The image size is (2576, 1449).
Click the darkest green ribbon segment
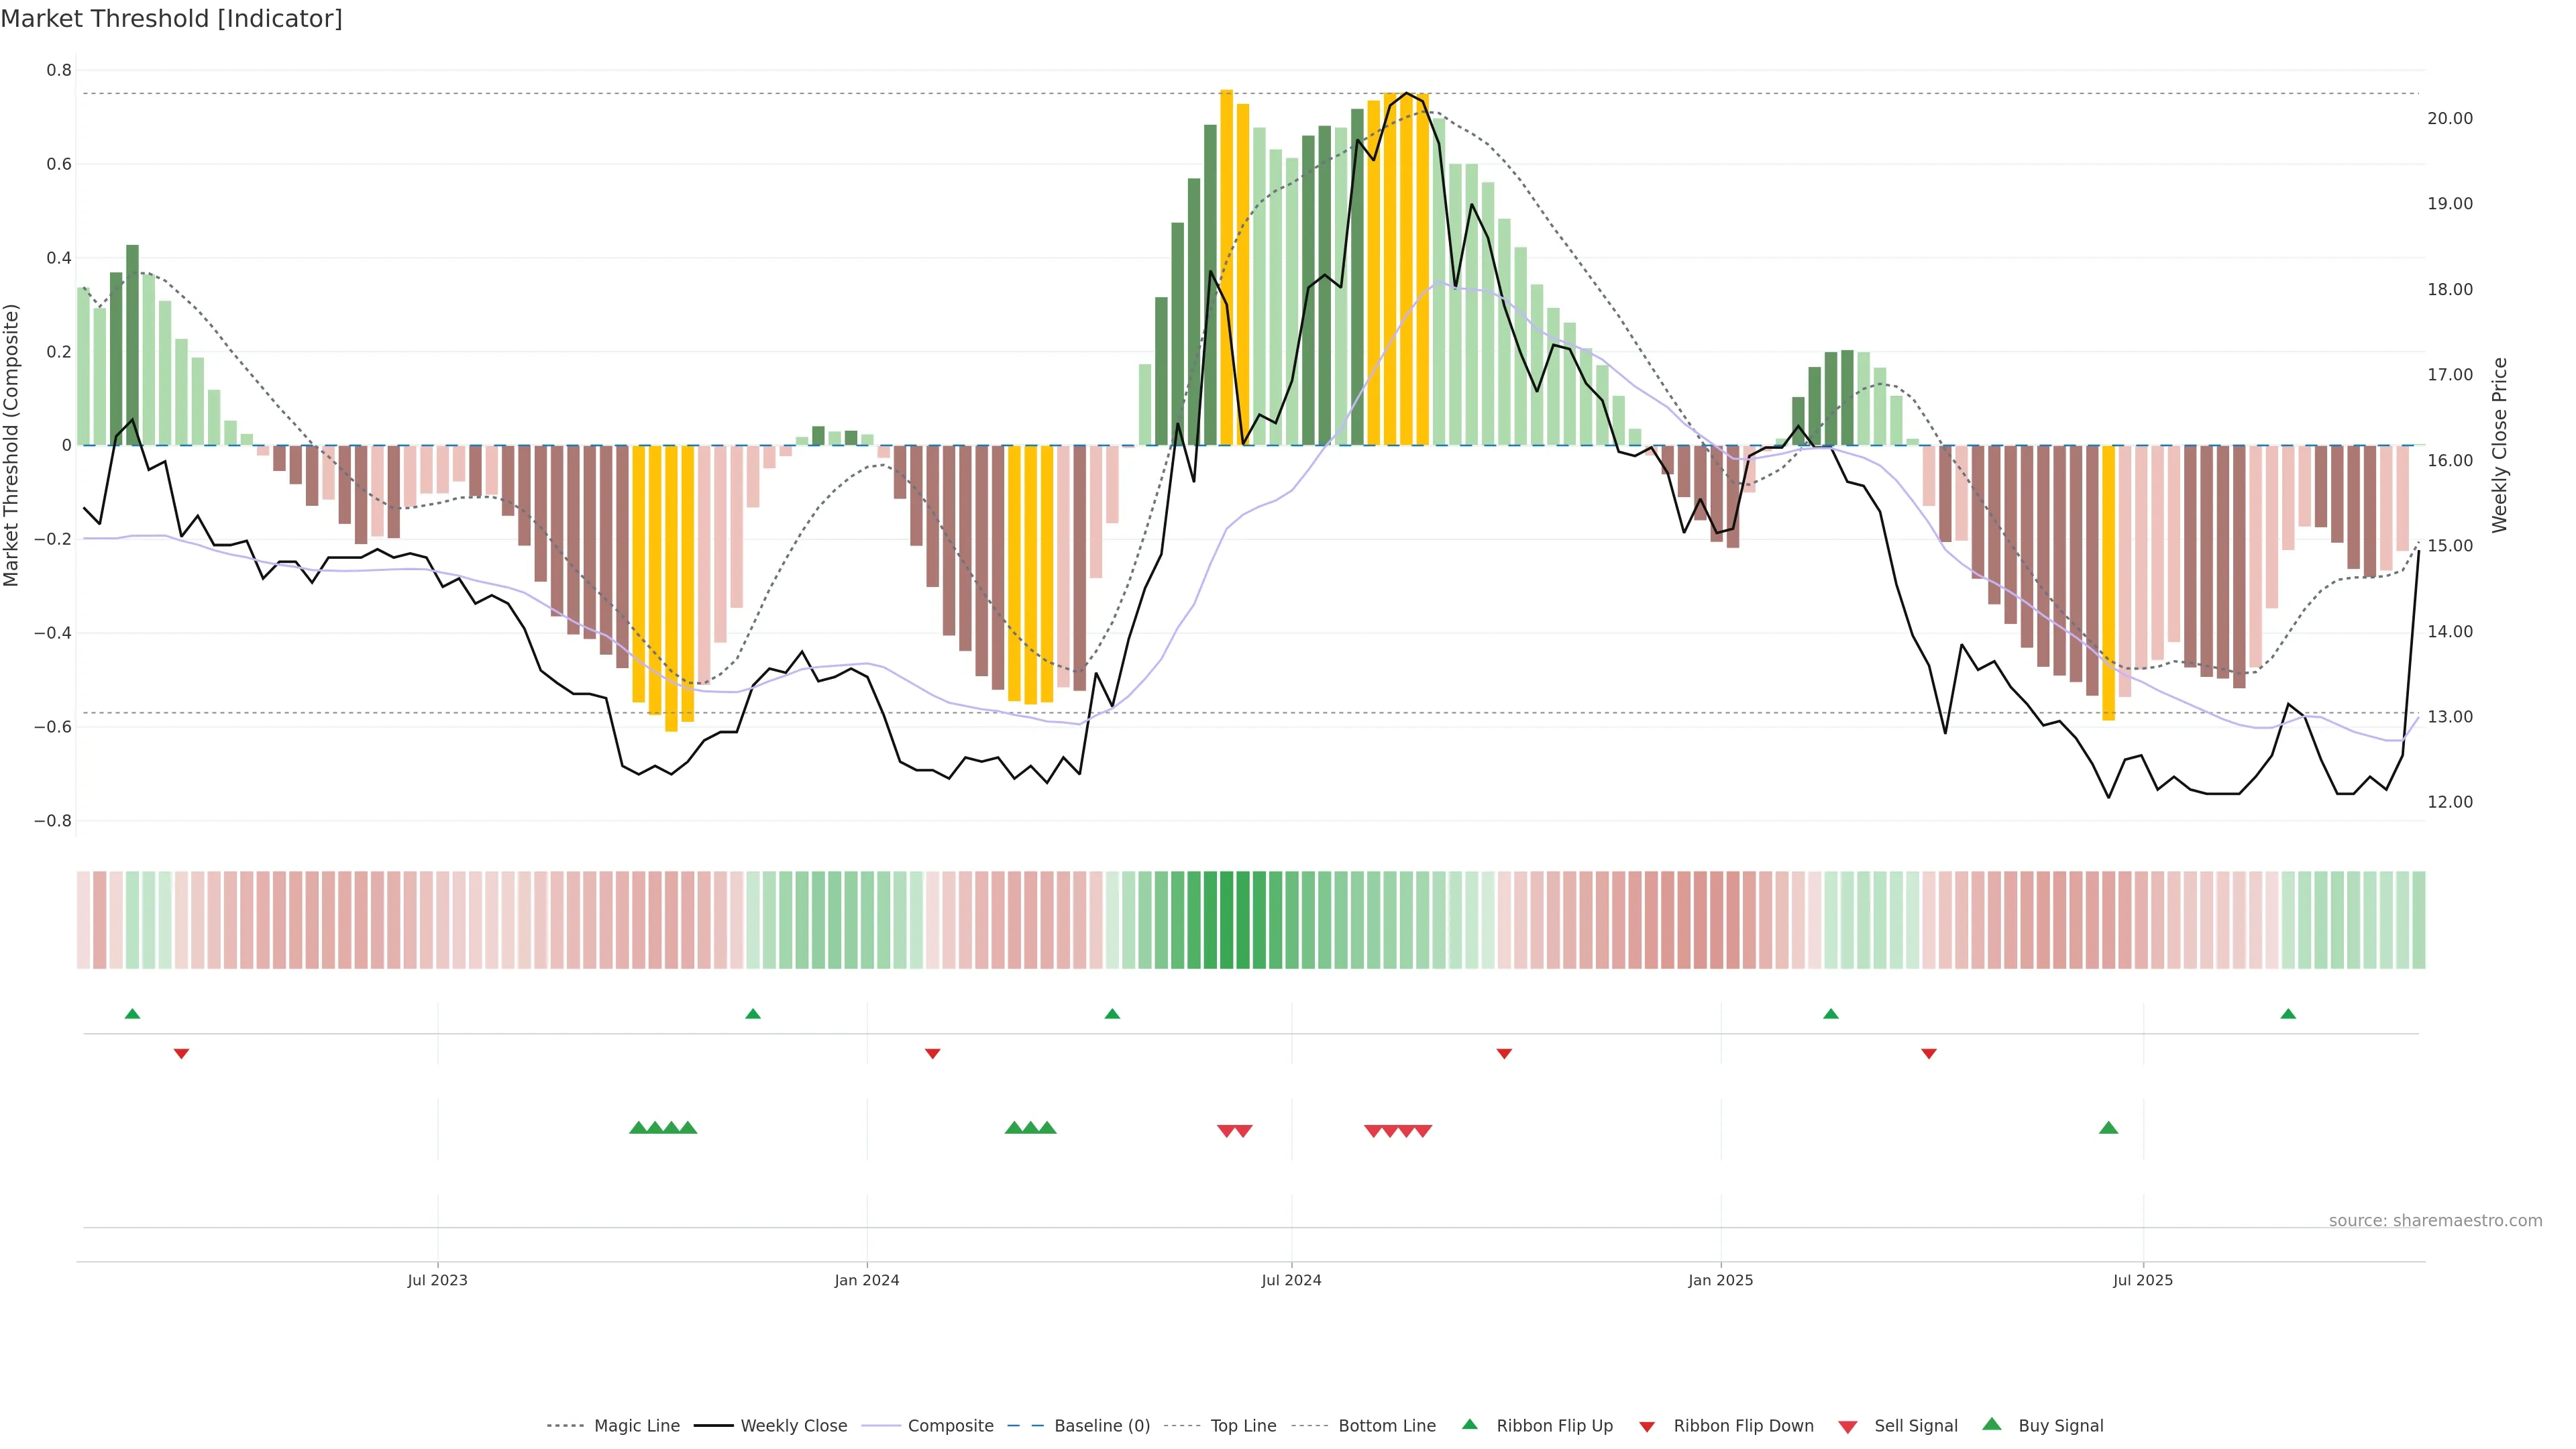pyautogui.click(x=1226, y=920)
